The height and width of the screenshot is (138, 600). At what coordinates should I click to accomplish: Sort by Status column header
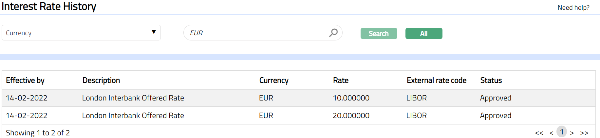[491, 80]
